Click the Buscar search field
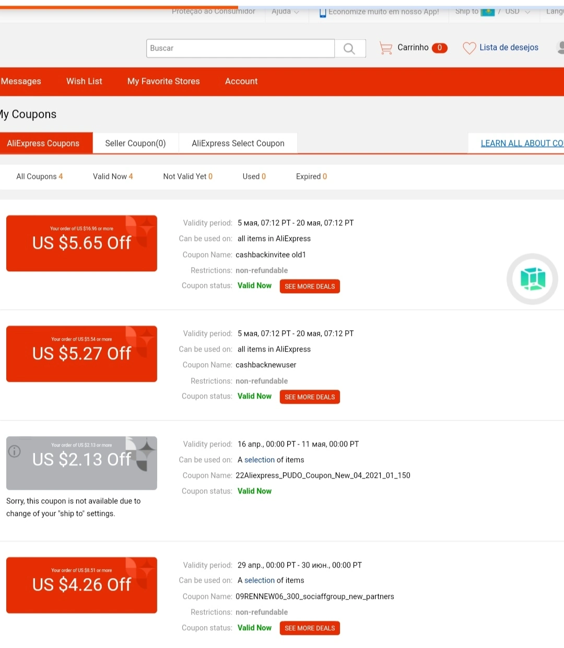 coord(241,48)
